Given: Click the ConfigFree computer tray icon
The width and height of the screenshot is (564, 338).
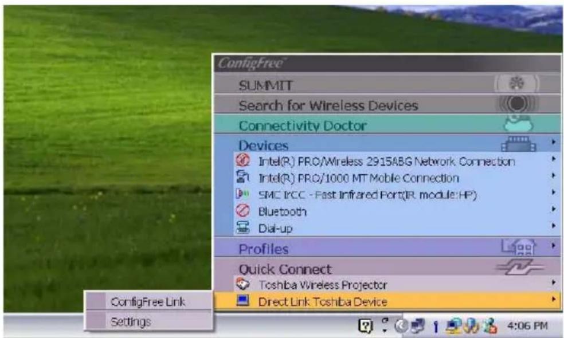Looking at the screenshot, I should coord(453,326).
